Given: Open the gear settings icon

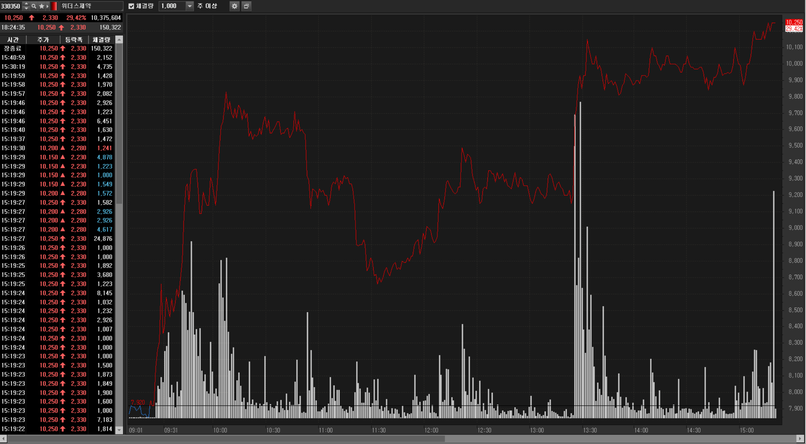Looking at the screenshot, I should coord(234,6).
